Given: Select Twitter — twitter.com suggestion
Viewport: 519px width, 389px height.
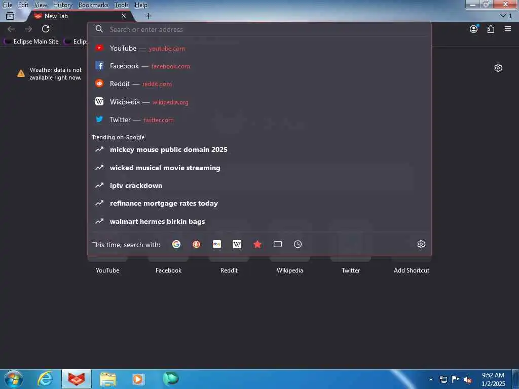Looking at the screenshot, I should click(x=259, y=120).
